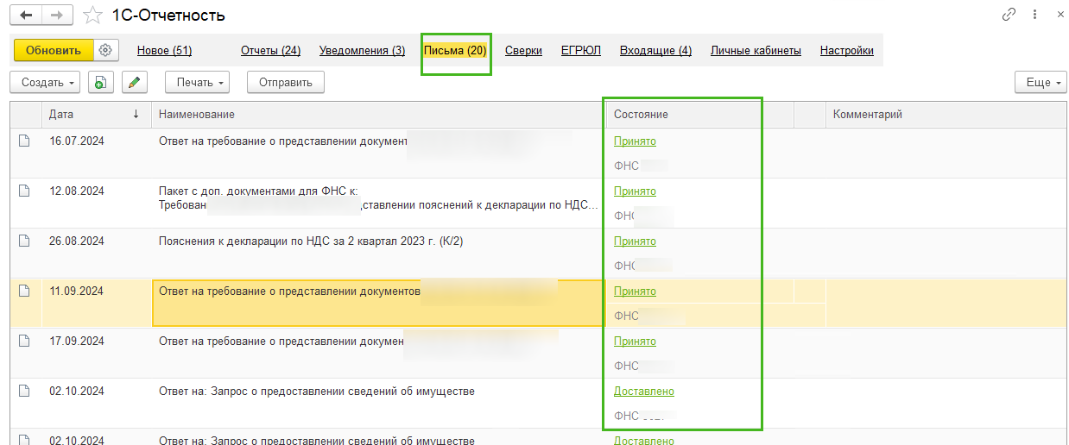The width and height of the screenshot is (1069, 445).
Task: Click the green add document icon
Action: [x=101, y=83]
